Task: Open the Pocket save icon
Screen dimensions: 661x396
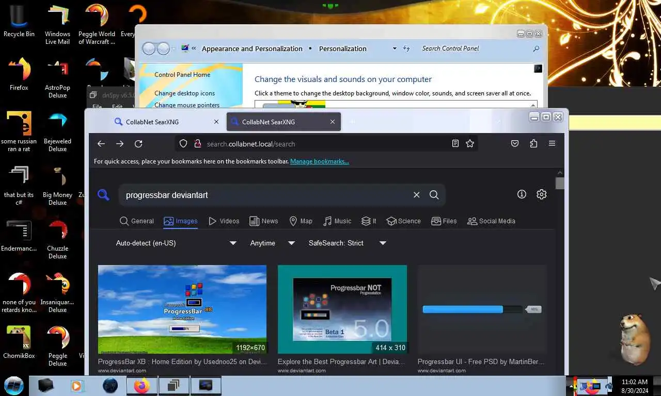Action: coord(515,144)
